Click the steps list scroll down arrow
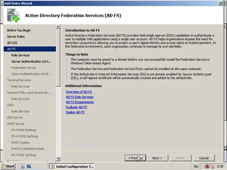This screenshot has width=227, height=170. click(x=58, y=158)
